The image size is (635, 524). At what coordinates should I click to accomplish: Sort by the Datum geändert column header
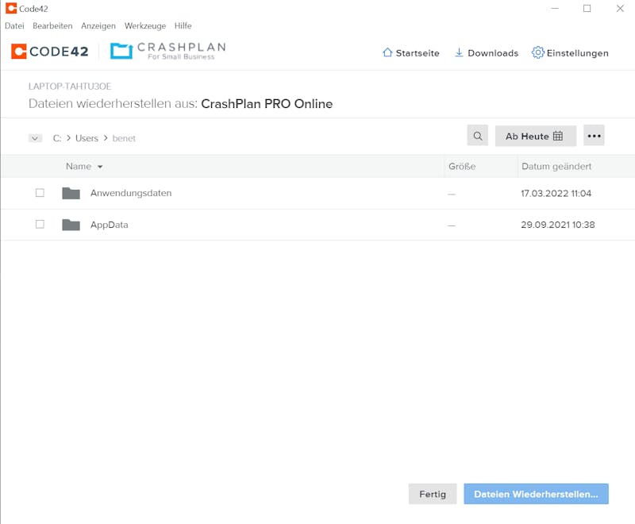[x=556, y=167]
